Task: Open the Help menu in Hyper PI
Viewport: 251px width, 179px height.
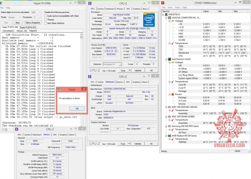Action: pyautogui.click(x=8, y=8)
